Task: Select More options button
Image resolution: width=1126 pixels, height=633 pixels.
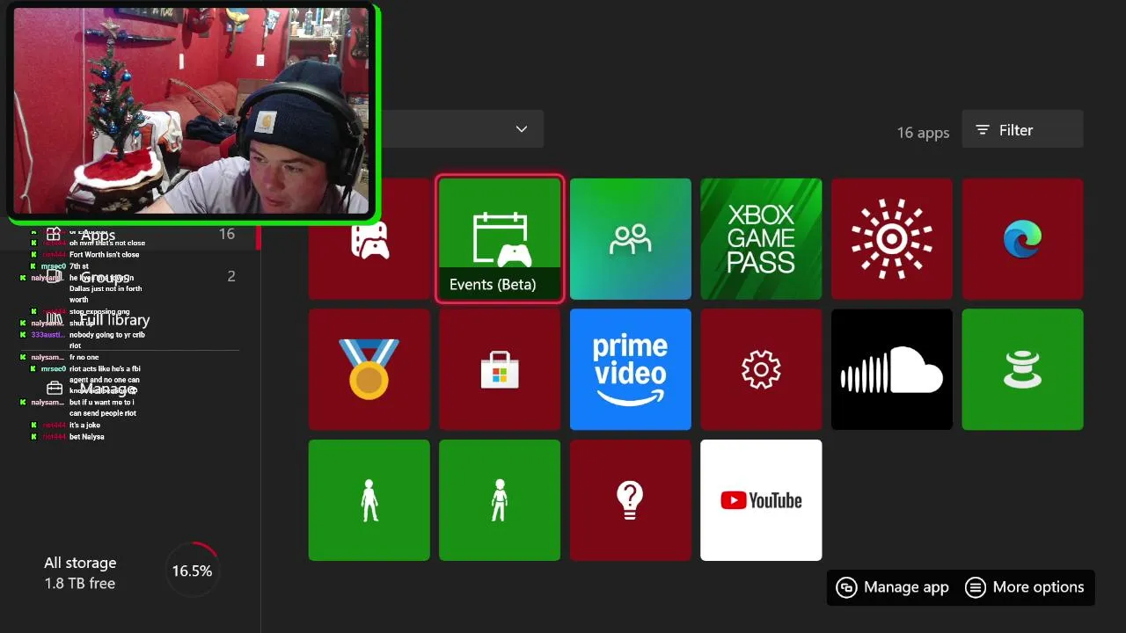Action: point(1025,587)
